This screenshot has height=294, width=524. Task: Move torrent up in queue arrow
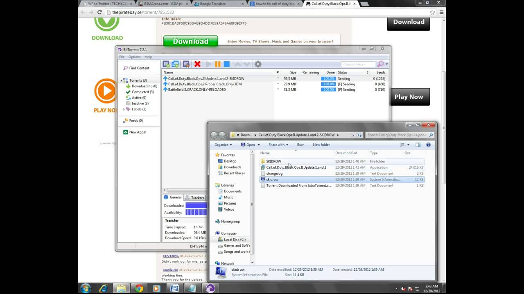238,64
